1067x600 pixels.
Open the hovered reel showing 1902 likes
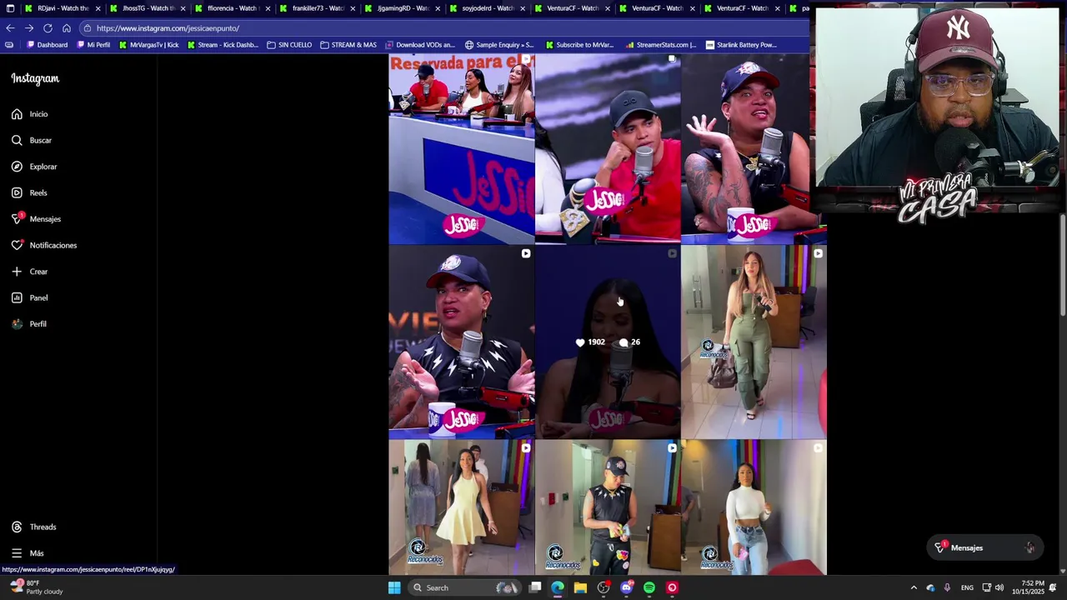coord(608,342)
